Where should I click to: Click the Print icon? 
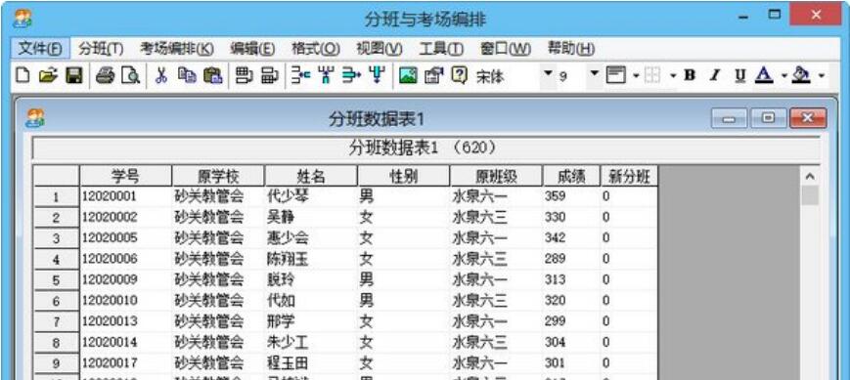point(106,76)
